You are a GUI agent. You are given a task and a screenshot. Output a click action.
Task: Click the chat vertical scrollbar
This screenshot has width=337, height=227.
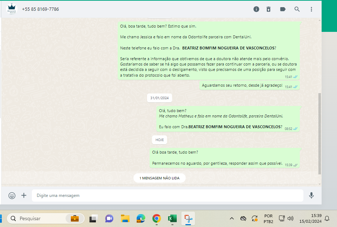[x=319, y=132]
